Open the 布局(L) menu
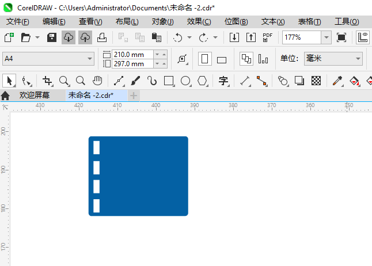This screenshot has height=266, width=372. point(127,22)
